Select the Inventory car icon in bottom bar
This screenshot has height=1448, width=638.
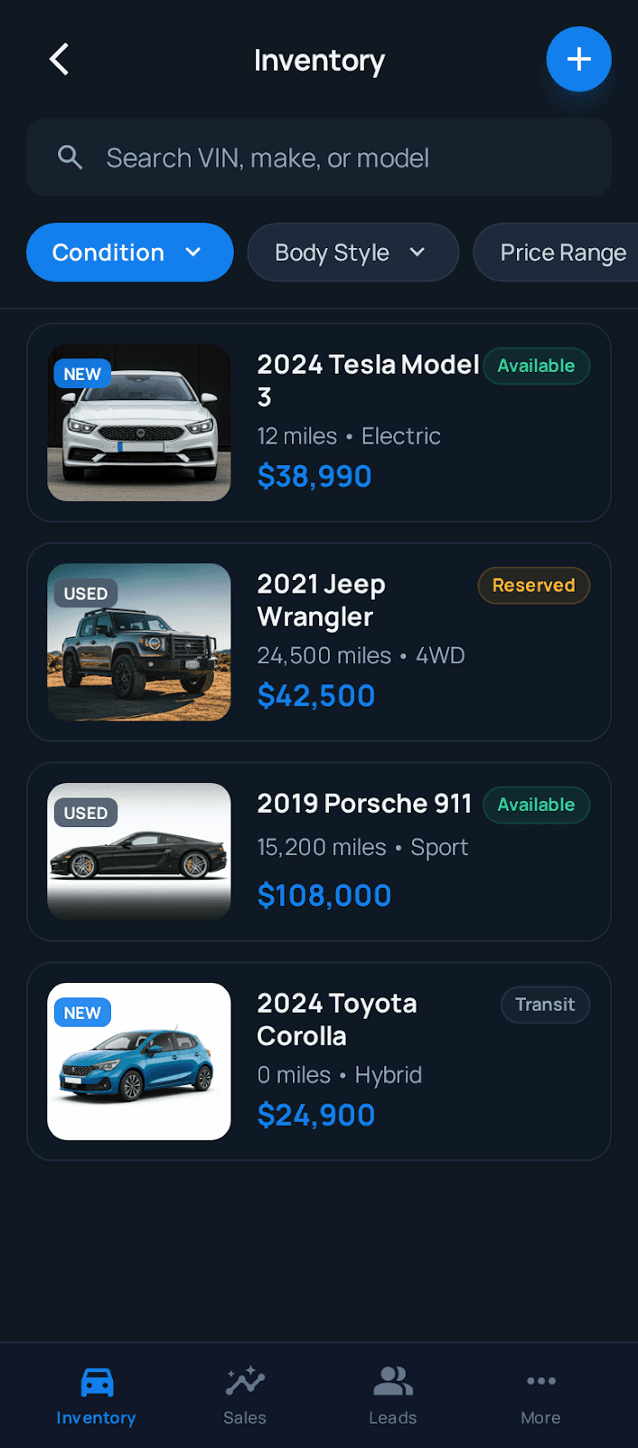point(95,1382)
